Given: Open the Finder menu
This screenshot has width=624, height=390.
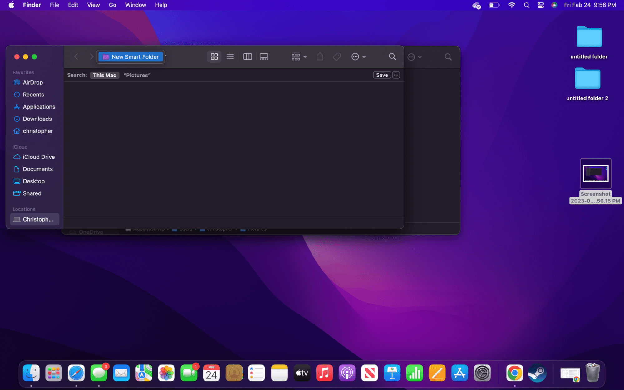Looking at the screenshot, I should tap(32, 5).
